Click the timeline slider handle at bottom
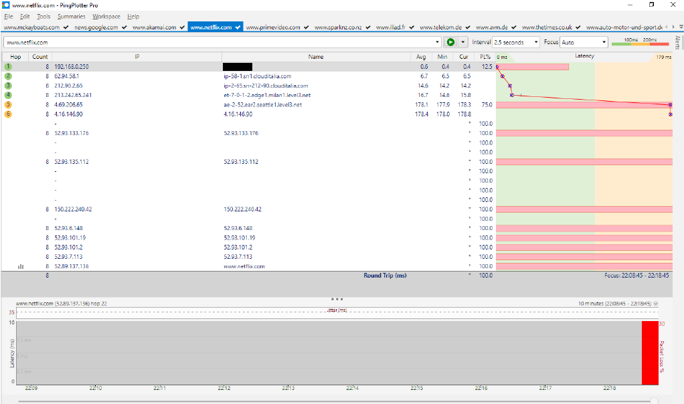 tap(654, 401)
